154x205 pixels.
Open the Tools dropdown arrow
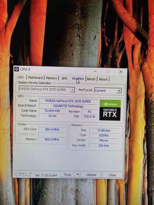(x=78, y=175)
